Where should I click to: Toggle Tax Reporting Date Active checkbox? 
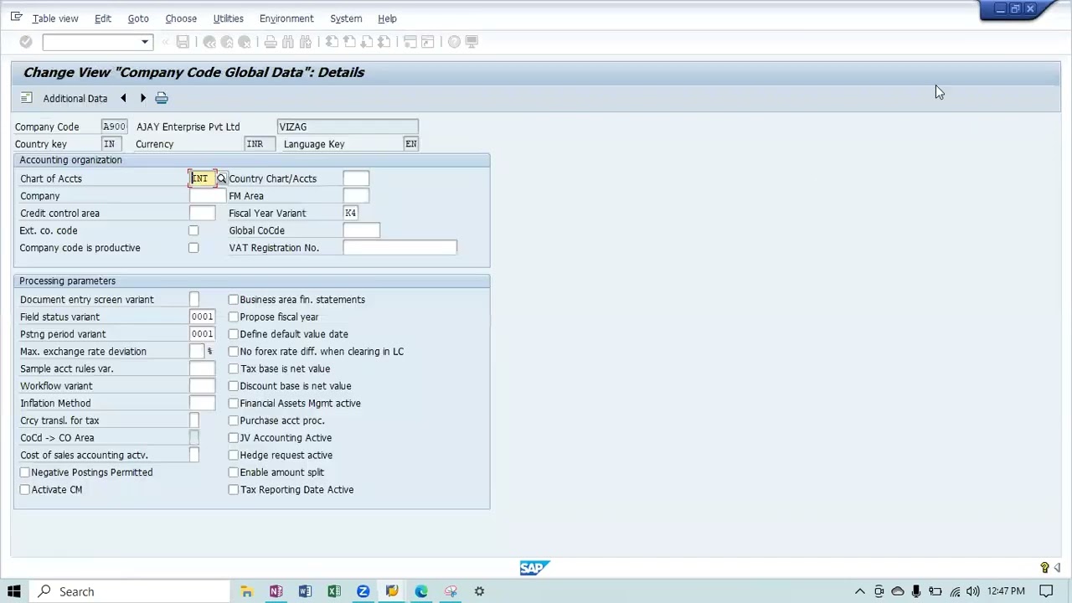point(234,490)
